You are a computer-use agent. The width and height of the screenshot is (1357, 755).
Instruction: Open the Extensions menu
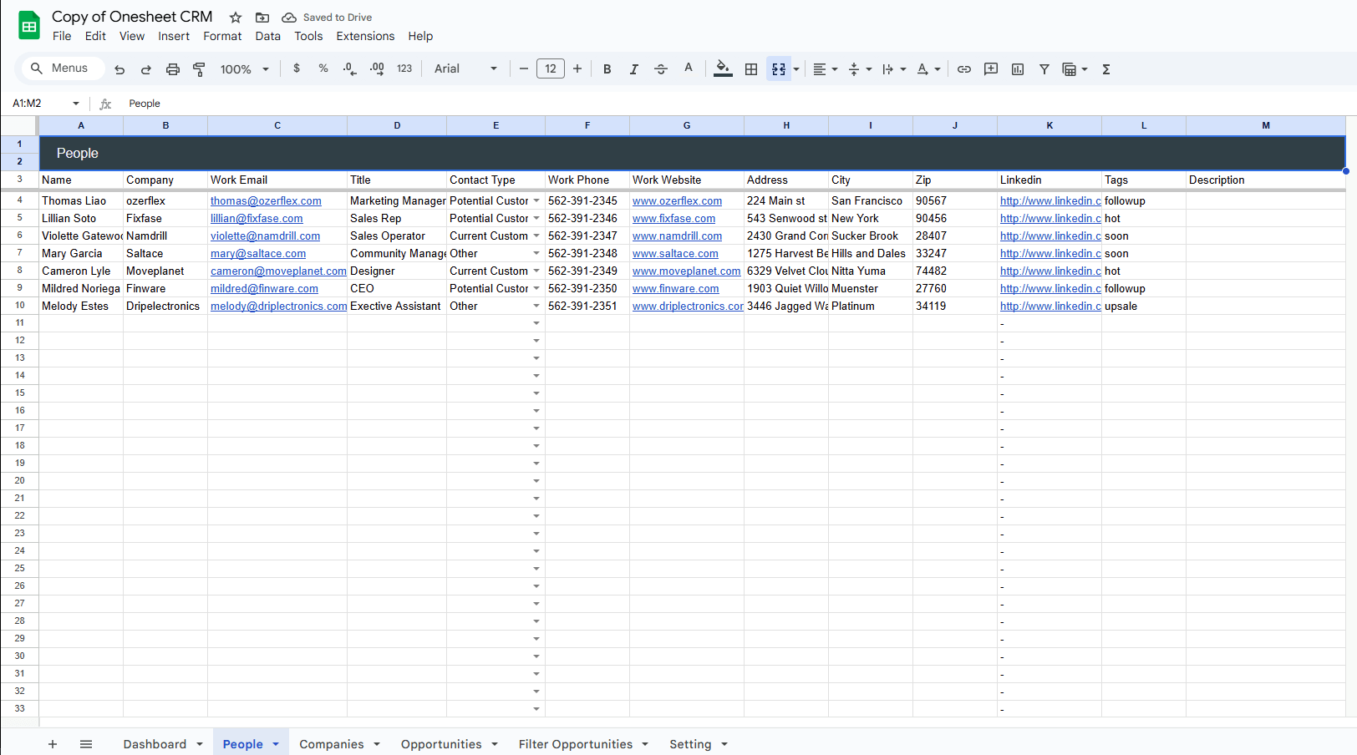point(365,36)
